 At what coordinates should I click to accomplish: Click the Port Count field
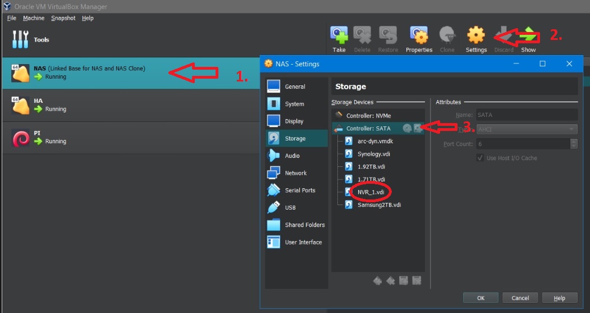tap(523, 144)
